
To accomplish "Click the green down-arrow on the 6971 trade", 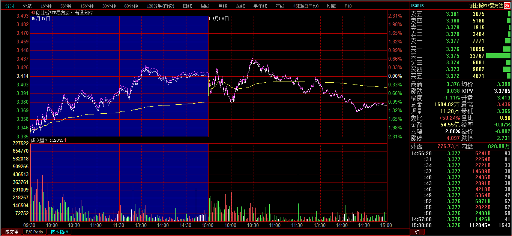I will click(489, 201).
